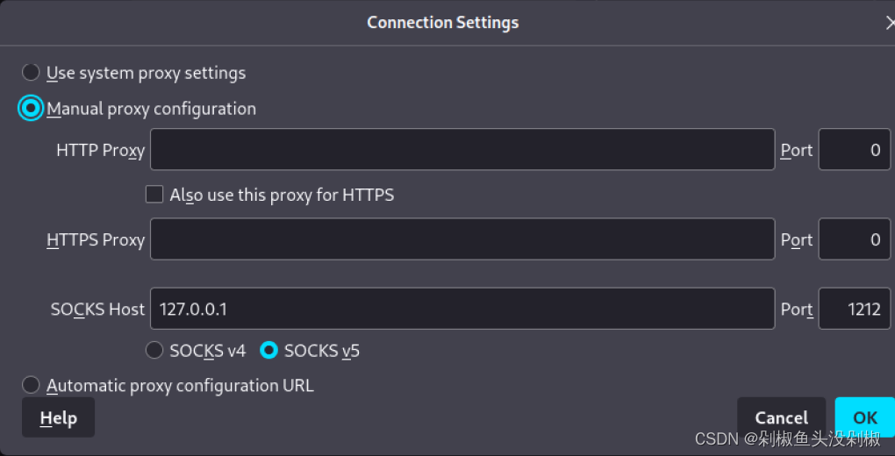Confirm settings with the OK button

pyautogui.click(x=865, y=417)
